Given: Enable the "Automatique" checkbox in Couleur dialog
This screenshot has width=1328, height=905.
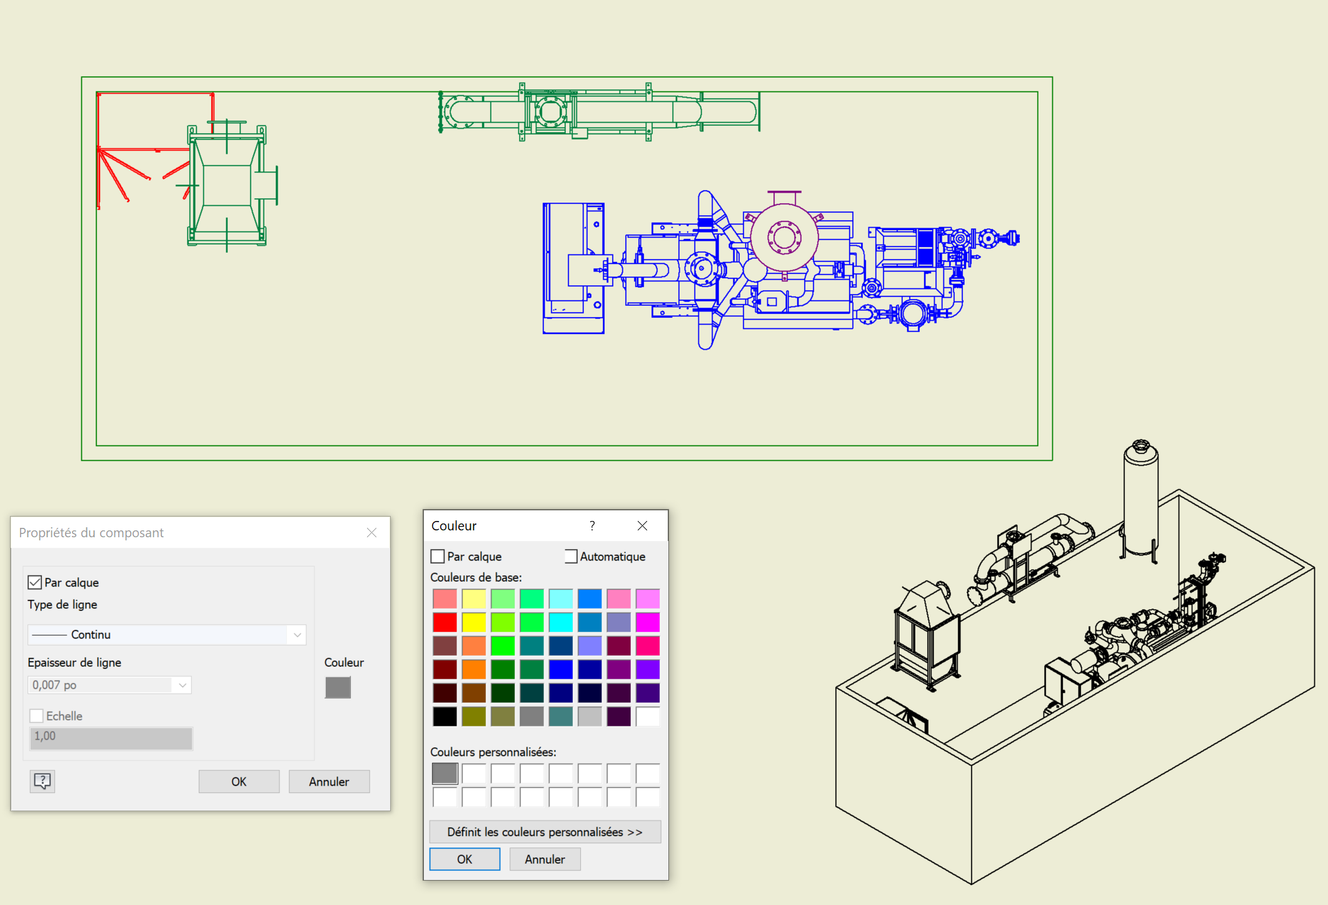Looking at the screenshot, I should [570, 556].
